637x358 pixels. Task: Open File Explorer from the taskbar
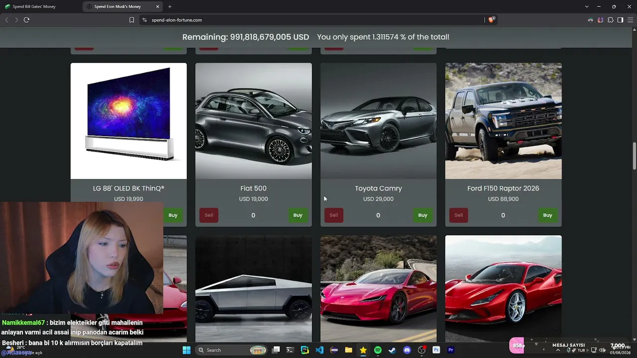click(348, 350)
